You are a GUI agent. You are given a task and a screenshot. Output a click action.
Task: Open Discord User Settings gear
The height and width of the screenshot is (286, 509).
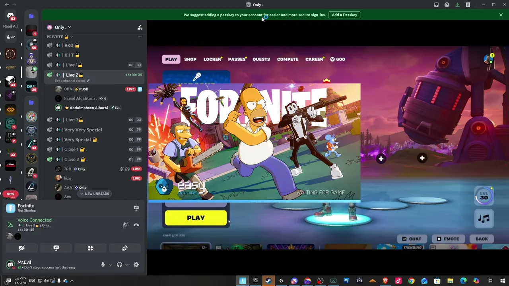(136, 265)
